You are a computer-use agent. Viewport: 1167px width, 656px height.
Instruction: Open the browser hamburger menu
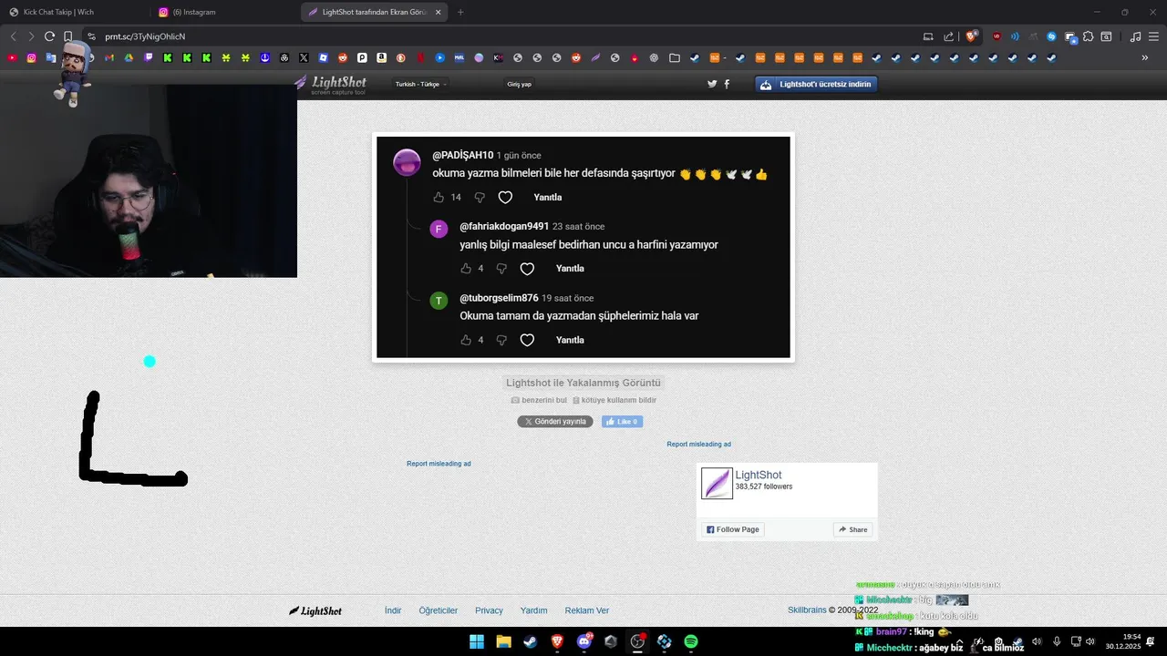[1153, 36]
